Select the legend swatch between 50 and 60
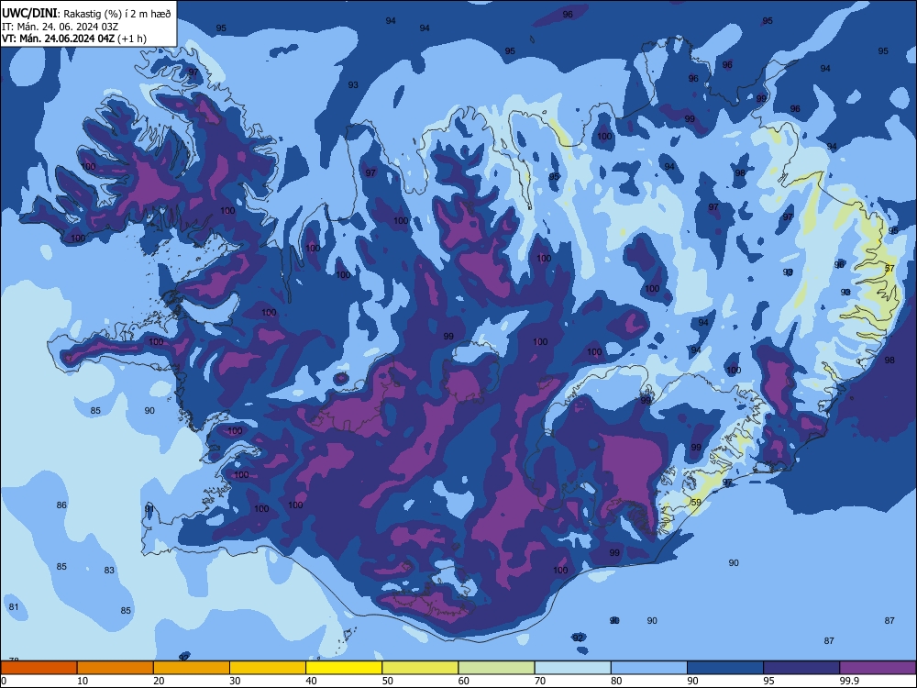 pyautogui.click(x=420, y=668)
